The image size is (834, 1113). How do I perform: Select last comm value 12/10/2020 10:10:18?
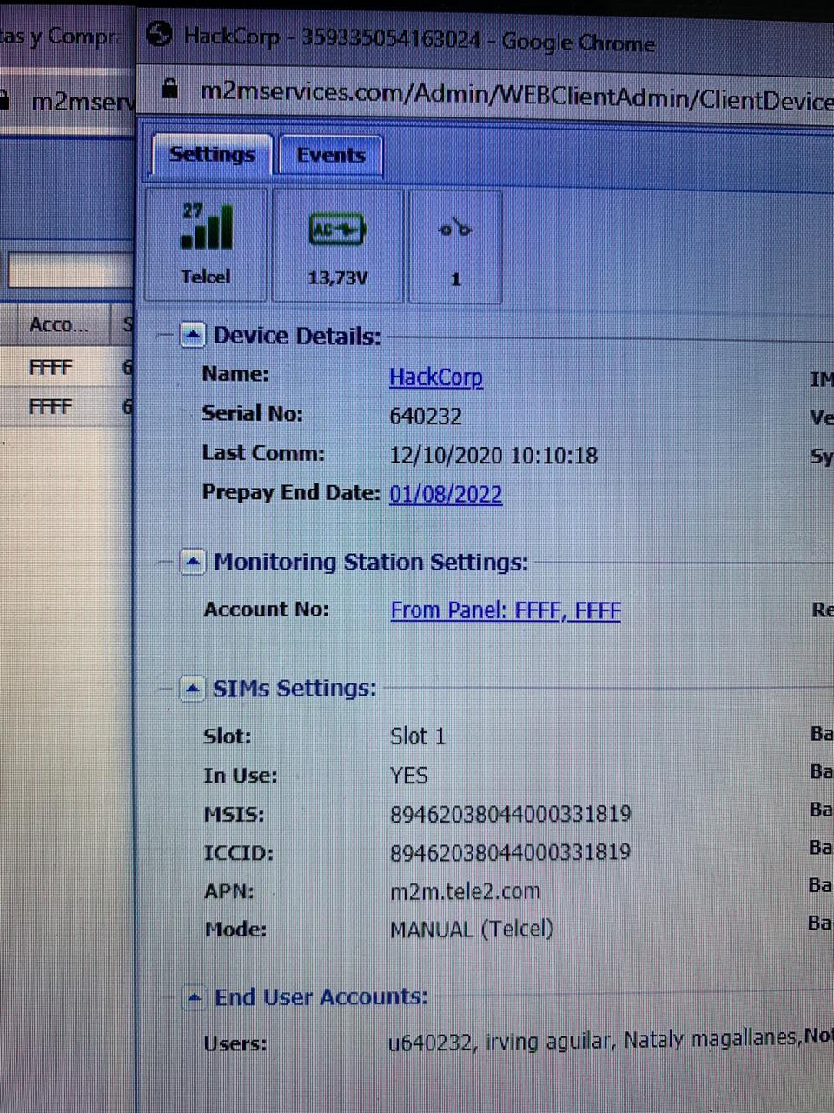point(493,455)
